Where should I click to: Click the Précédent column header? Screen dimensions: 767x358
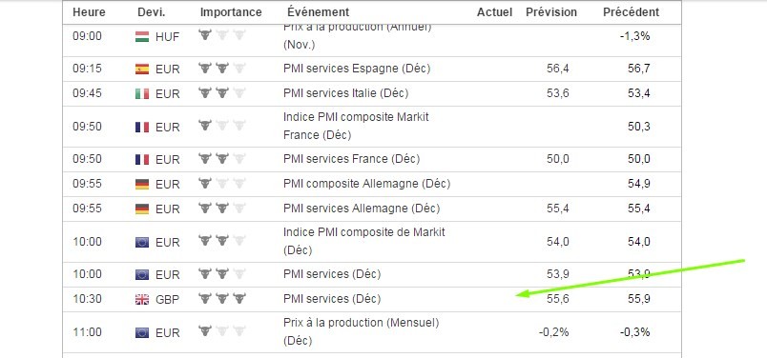pyautogui.click(x=631, y=12)
